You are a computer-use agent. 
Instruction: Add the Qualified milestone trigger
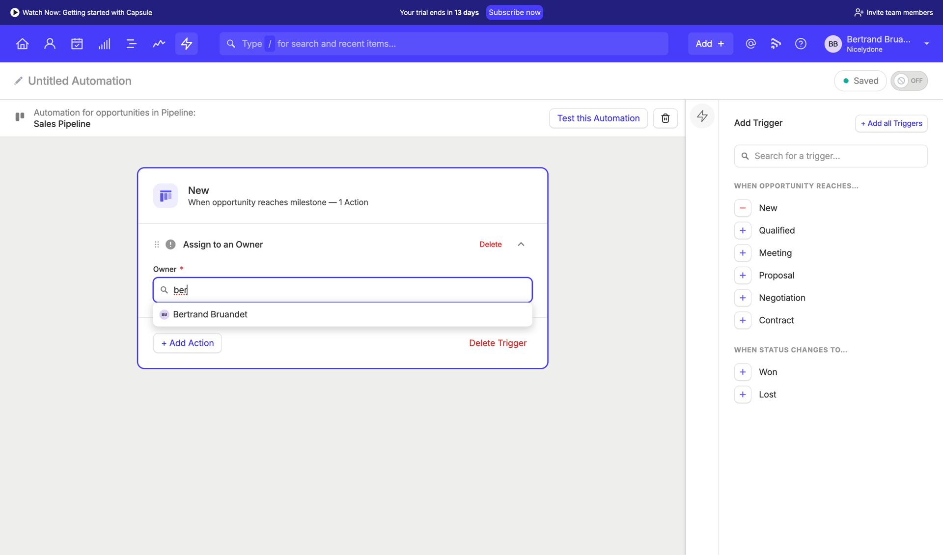(x=743, y=230)
